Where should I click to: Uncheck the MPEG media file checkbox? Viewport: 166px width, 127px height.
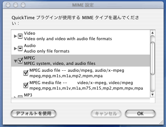point(26,85)
